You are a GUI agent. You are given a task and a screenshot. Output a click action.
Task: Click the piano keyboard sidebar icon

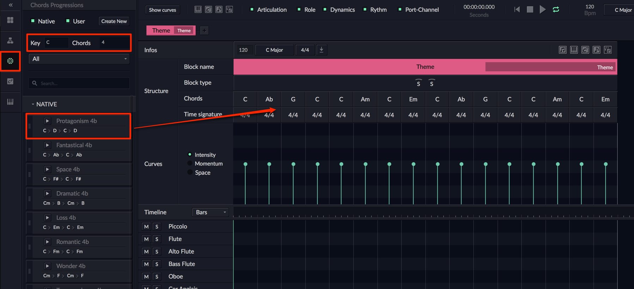10,102
